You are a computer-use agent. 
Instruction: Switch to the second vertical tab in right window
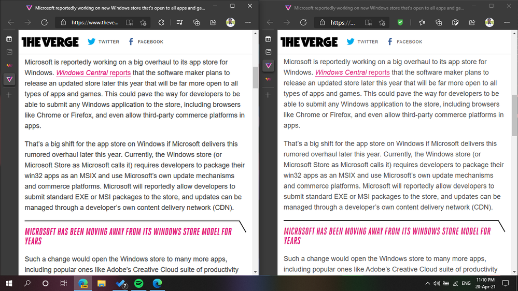click(268, 52)
